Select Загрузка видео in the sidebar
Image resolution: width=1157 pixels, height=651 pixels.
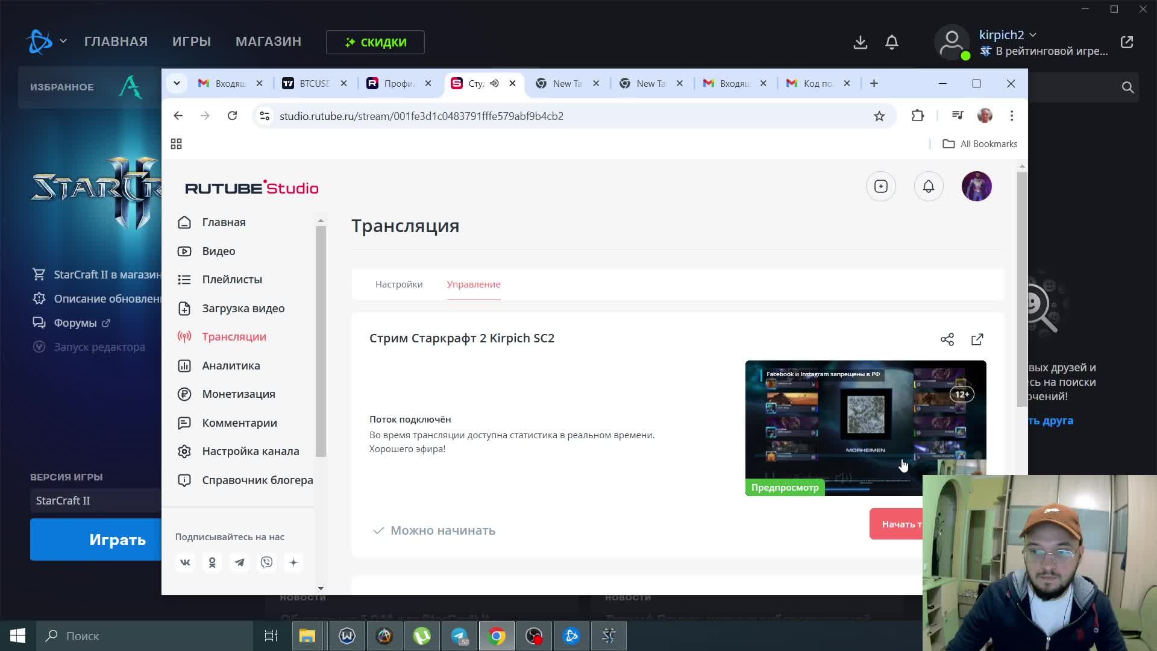(243, 308)
